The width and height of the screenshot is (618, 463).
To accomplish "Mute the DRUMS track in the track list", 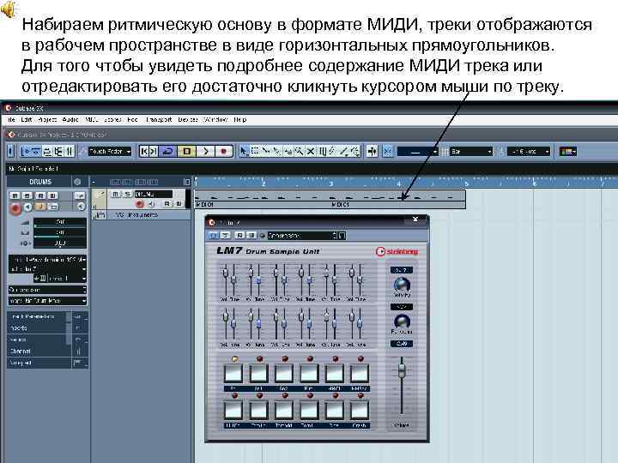I will point(115,194).
